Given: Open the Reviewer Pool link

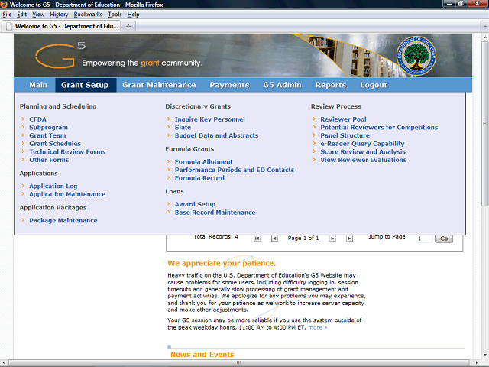Looking at the screenshot, I should 343,119.
